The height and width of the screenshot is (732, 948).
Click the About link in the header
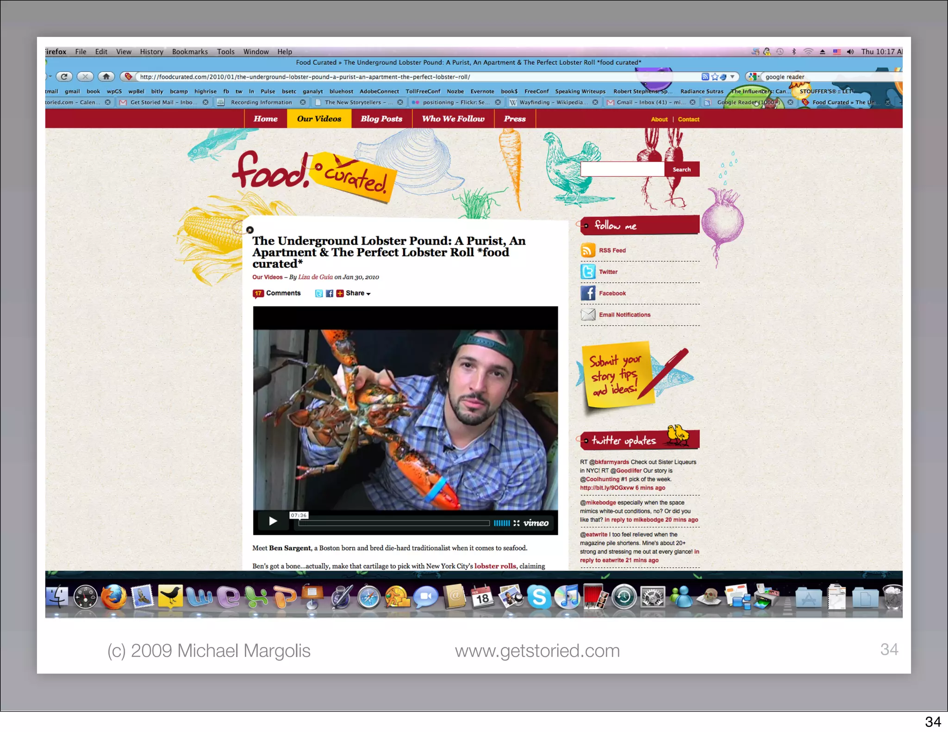(x=659, y=119)
